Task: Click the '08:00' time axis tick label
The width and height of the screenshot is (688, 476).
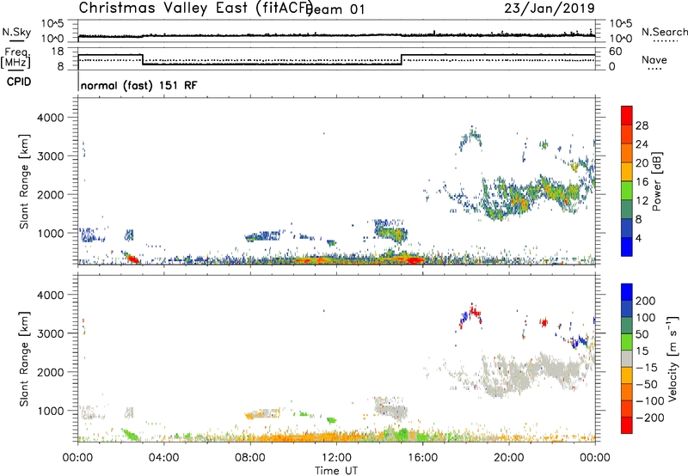Action: click(x=249, y=458)
